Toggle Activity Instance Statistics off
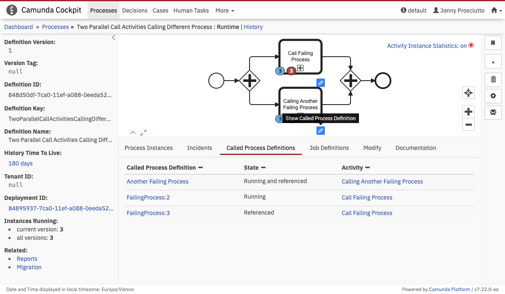This screenshot has height=294, width=505. 430,46
